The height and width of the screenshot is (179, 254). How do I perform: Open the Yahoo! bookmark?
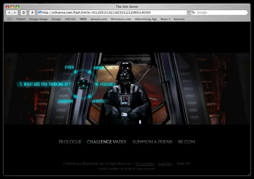(x=21, y=19)
